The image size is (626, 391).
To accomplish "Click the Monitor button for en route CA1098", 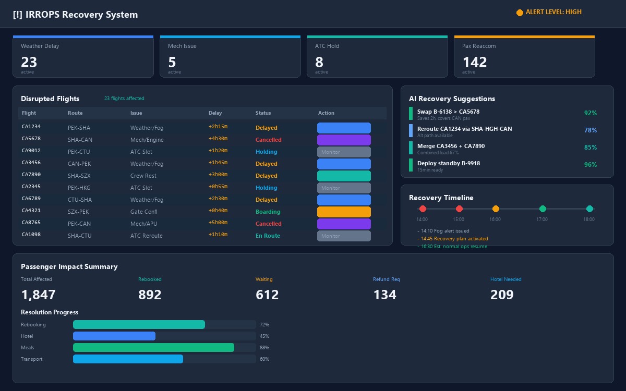I will click(x=344, y=236).
